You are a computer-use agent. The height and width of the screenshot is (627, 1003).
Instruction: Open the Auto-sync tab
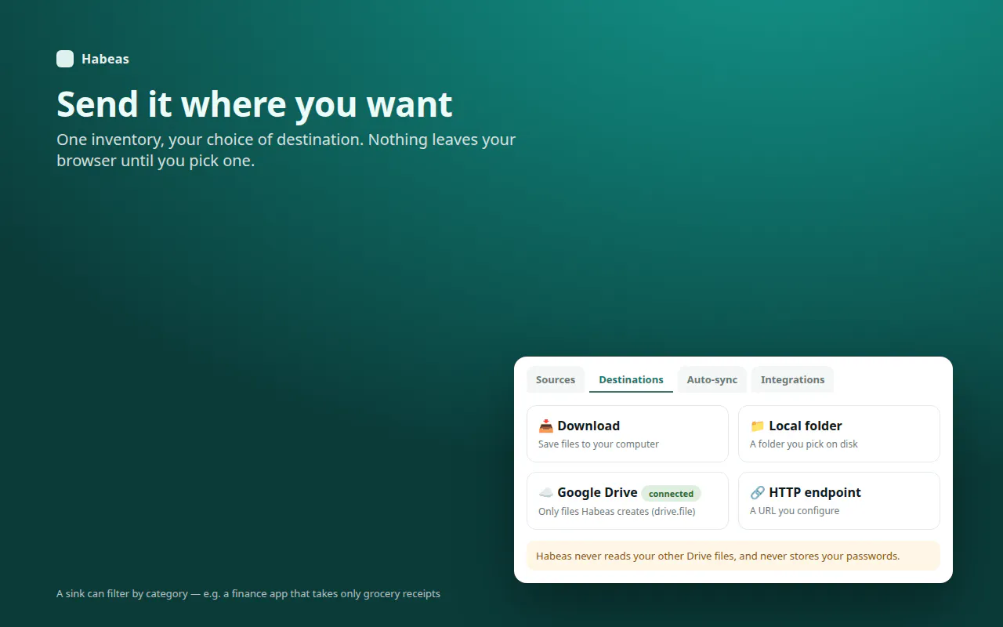pyautogui.click(x=712, y=379)
